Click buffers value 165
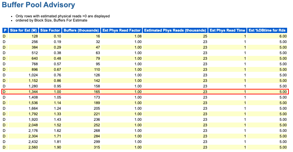 click(97, 92)
